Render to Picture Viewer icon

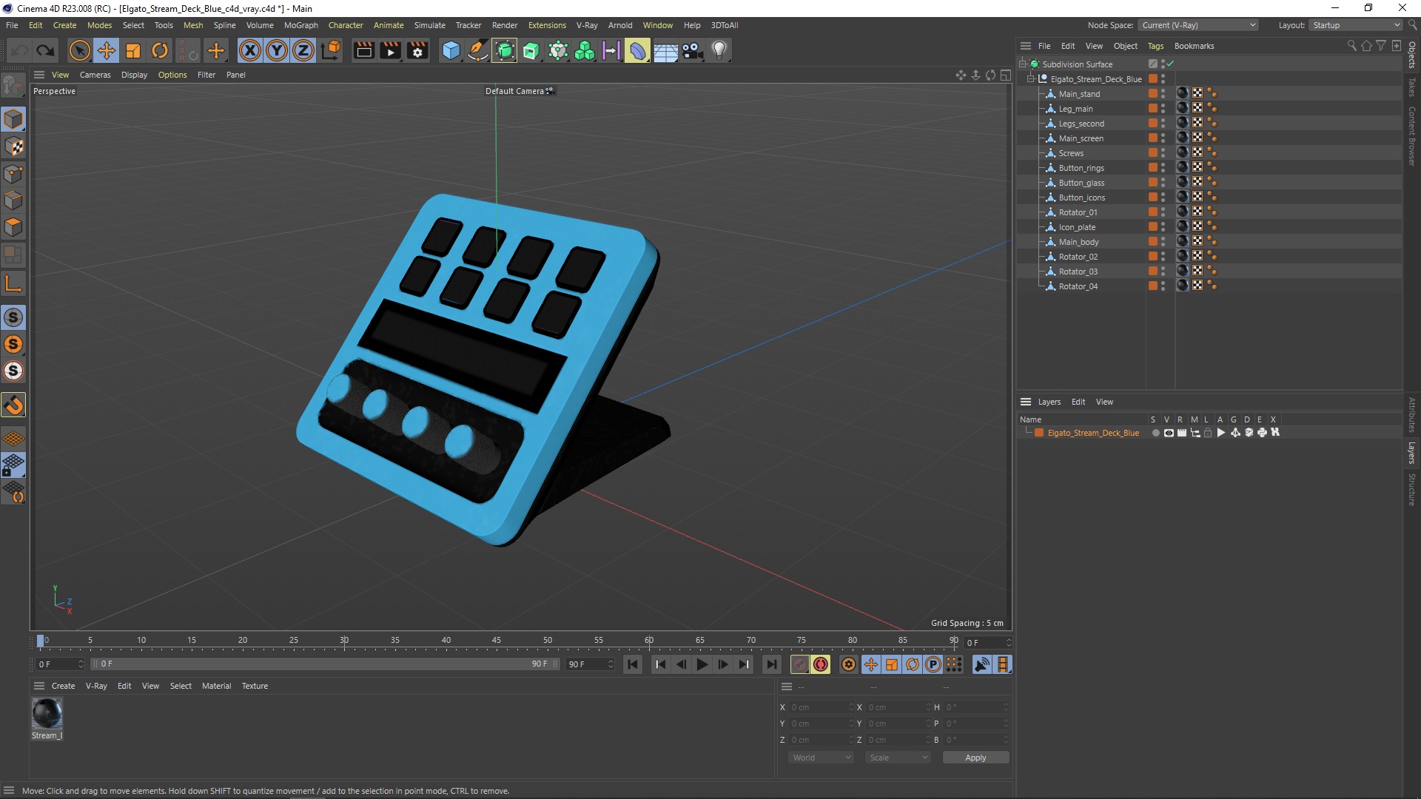click(390, 50)
